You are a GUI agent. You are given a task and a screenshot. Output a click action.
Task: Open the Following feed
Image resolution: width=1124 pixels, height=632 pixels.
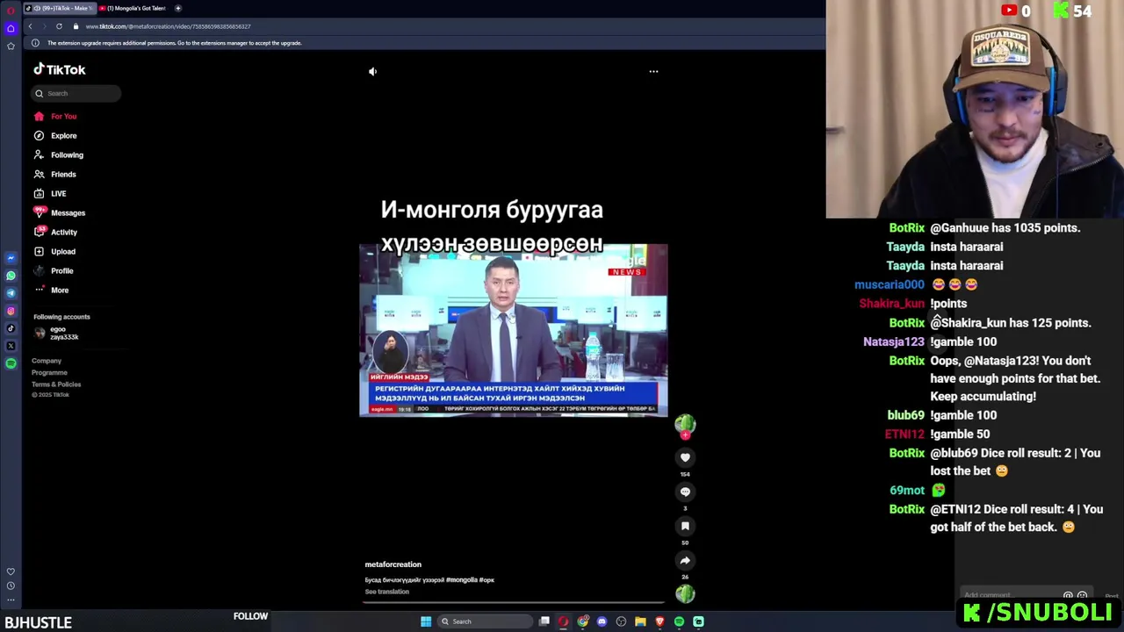pos(58,154)
